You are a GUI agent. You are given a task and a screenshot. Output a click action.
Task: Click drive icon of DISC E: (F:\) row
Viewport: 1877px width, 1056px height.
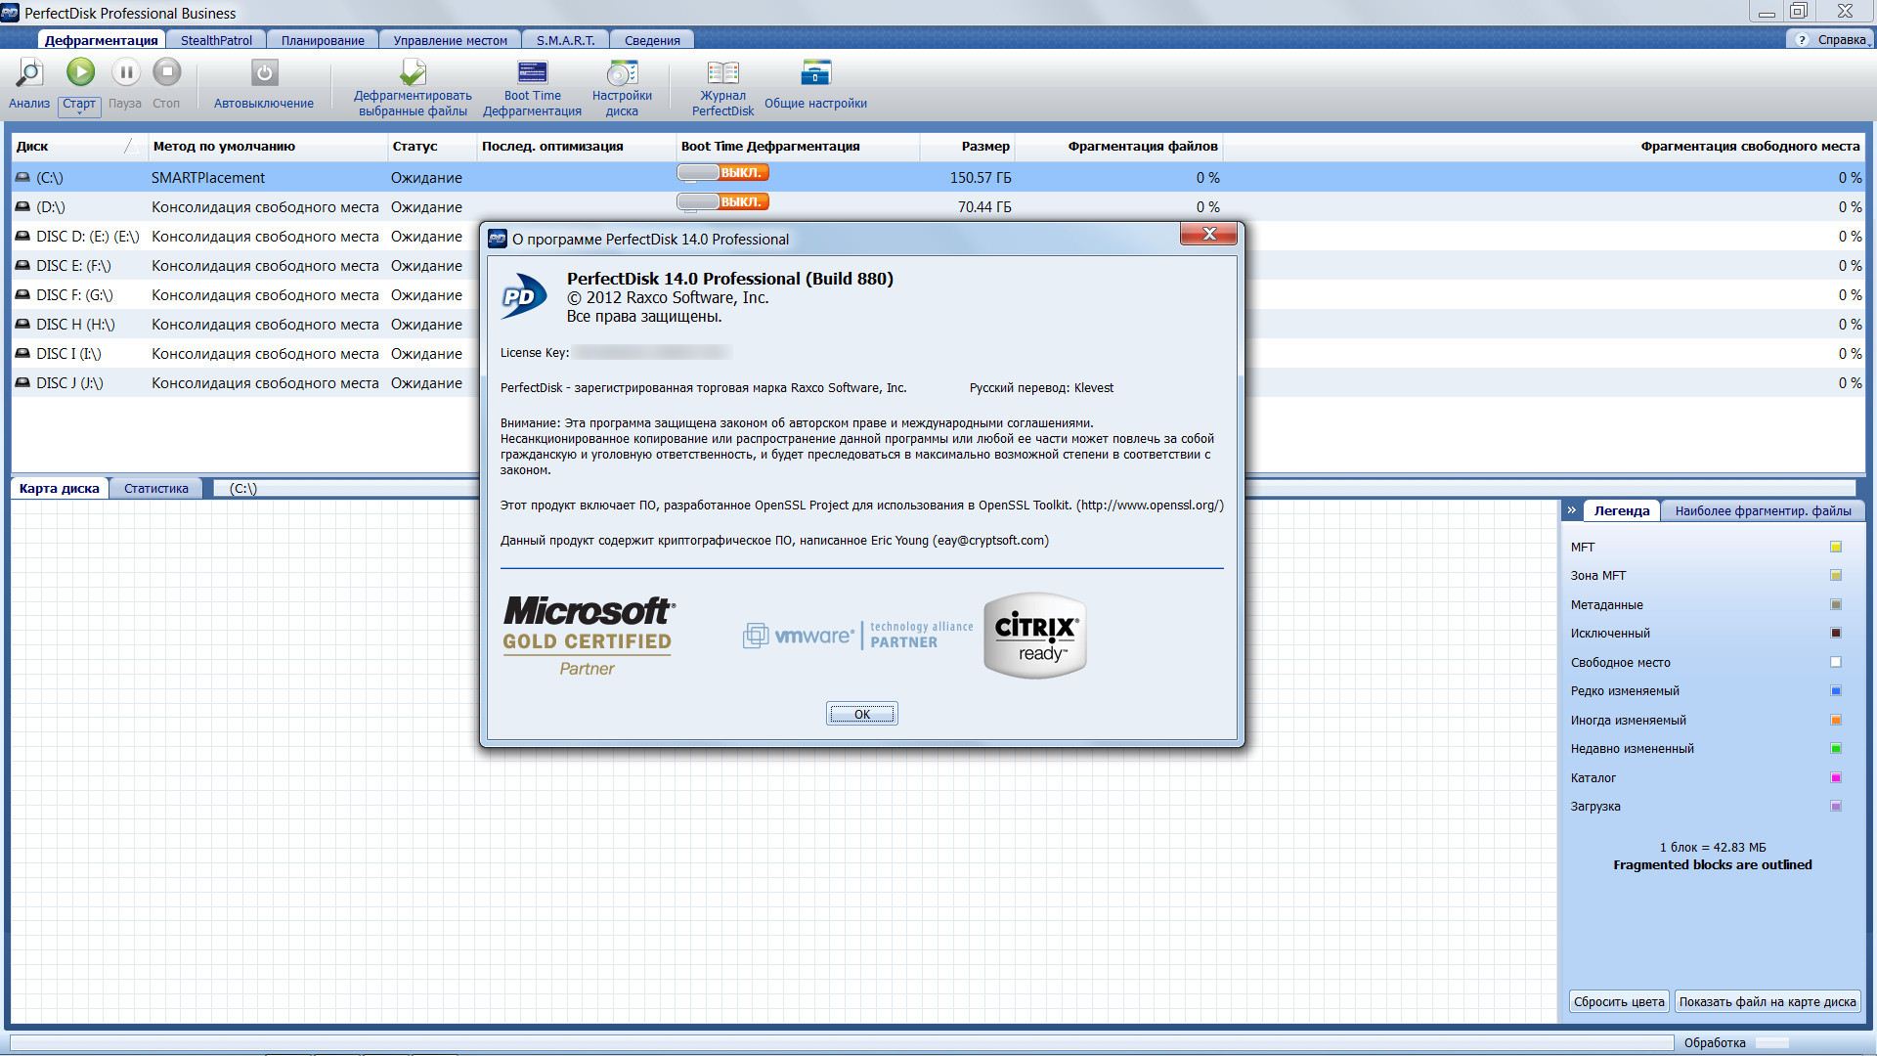(x=22, y=266)
